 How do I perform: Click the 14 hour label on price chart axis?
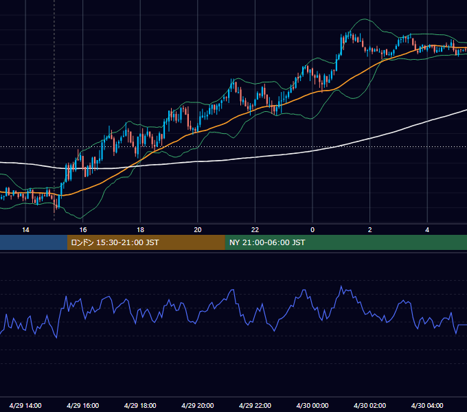[25, 230]
